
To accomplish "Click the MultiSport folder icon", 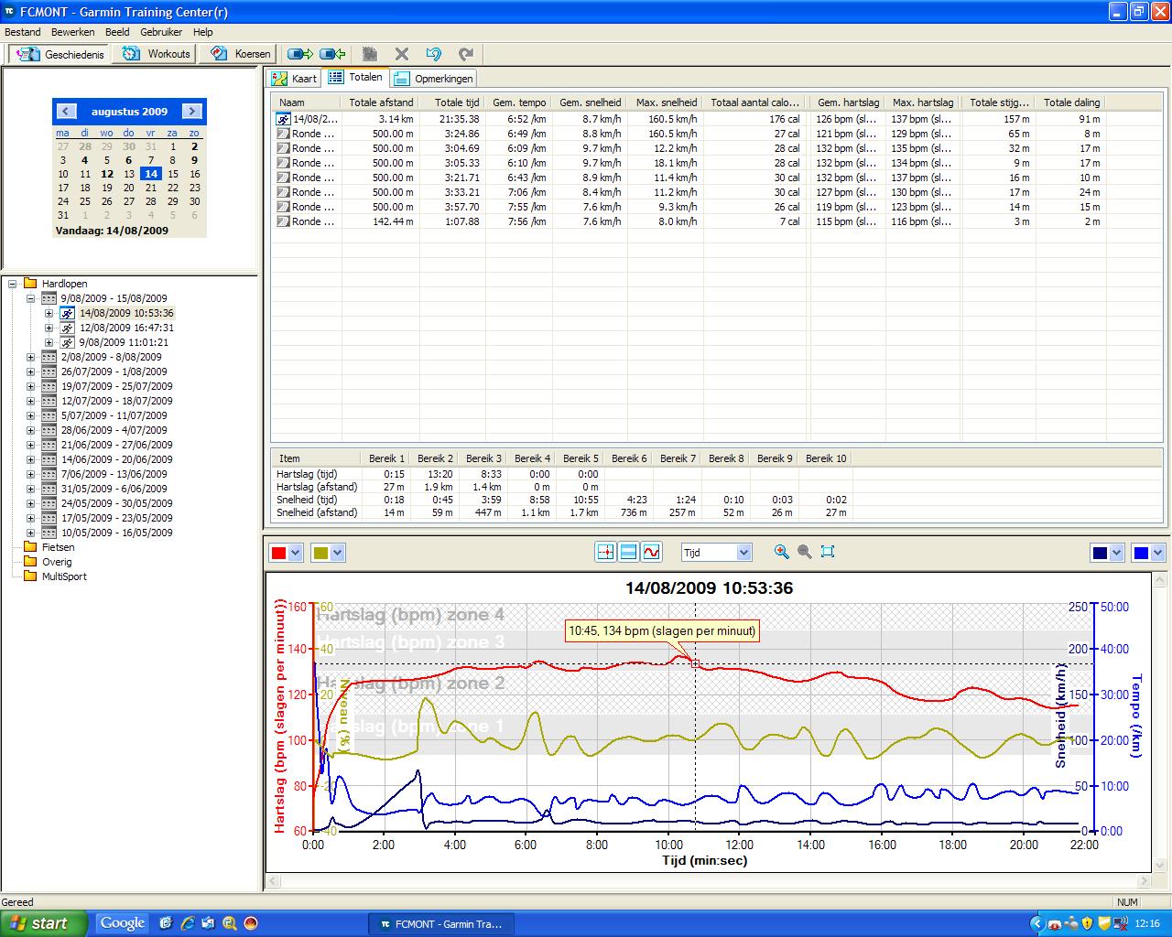I will click(30, 576).
